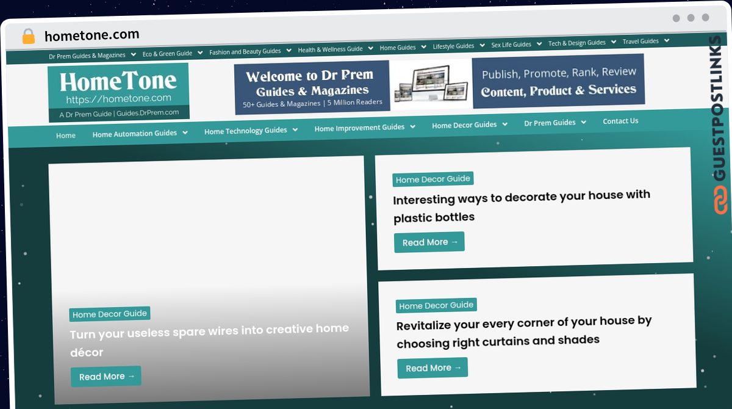Open Fashion and Beauty Guides menu
Image resolution: width=732 pixels, height=409 pixels.
pos(245,52)
